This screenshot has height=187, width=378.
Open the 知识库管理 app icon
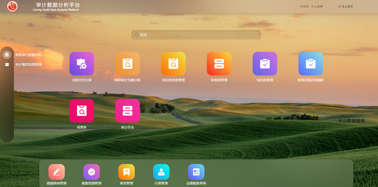[265, 64]
